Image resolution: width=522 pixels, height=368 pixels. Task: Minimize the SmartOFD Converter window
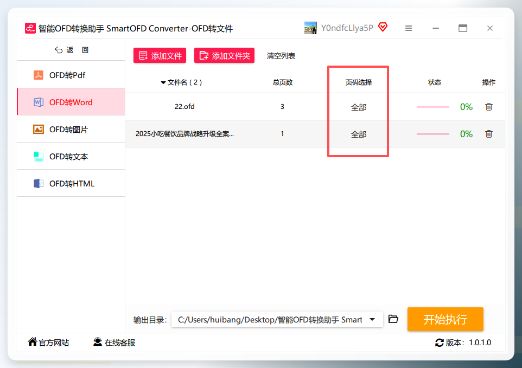point(435,28)
